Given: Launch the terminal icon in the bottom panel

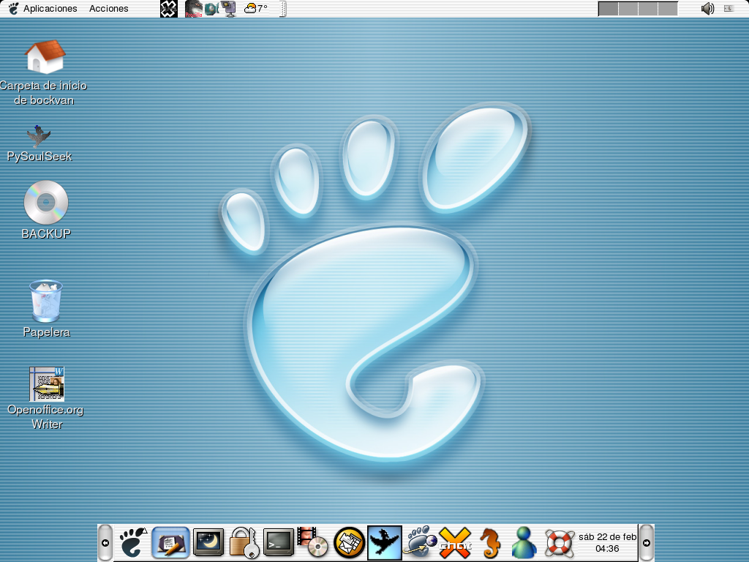Looking at the screenshot, I should 279,543.
